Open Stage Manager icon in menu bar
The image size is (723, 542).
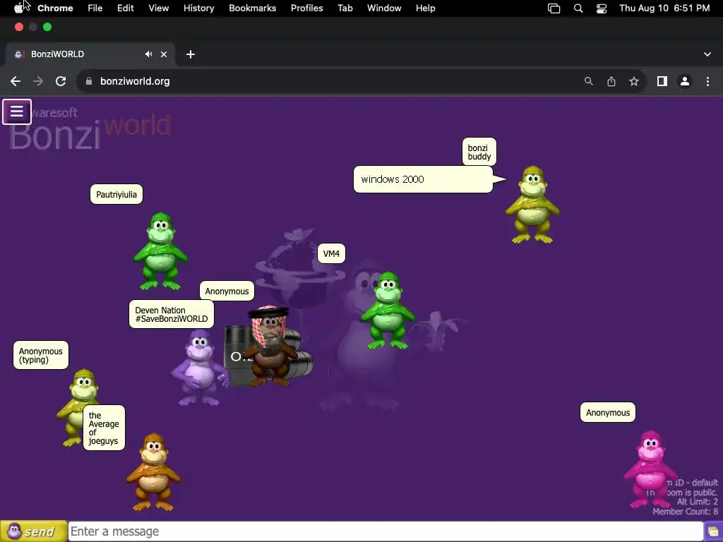pos(554,8)
